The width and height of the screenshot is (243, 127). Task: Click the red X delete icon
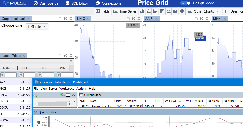pos(73,95)
